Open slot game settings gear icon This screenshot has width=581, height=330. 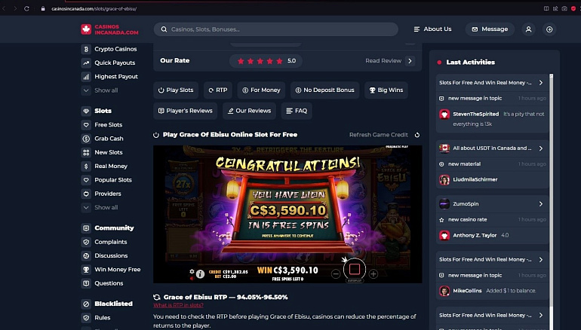click(x=192, y=271)
